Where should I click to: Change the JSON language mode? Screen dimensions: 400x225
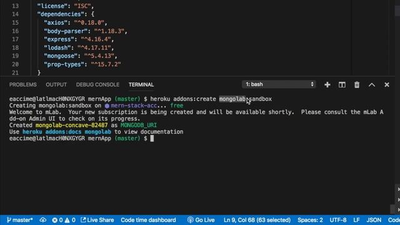point(374,220)
